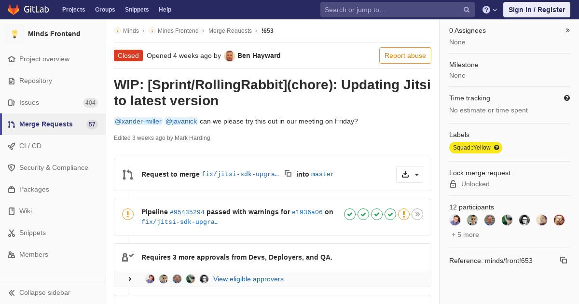The height and width of the screenshot is (304, 579).
Task: Click Merge Requests breadcrumb link
Action: tap(230, 31)
